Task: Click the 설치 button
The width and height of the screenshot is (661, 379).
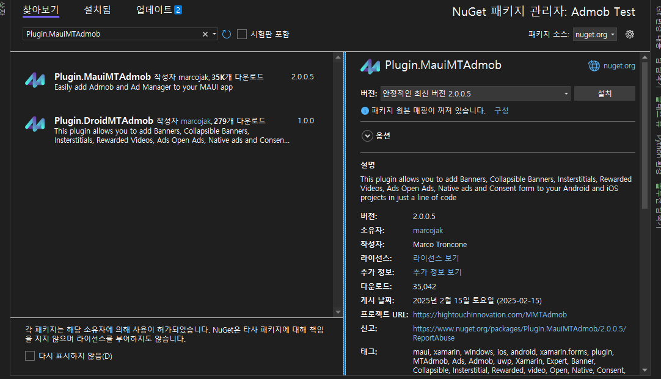Action: point(604,93)
